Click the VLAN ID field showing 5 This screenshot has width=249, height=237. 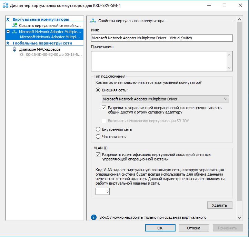(x=102, y=191)
